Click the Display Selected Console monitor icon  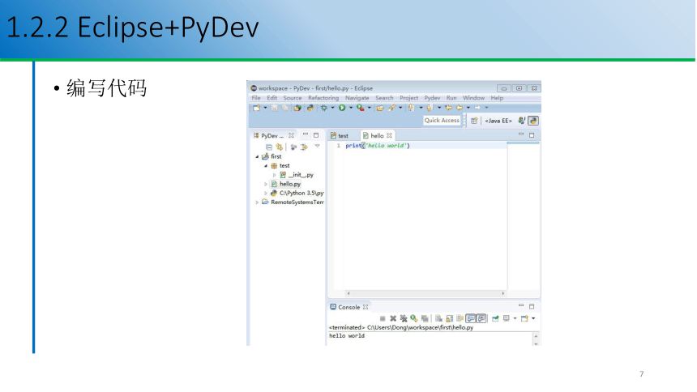[x=507, y=318]
